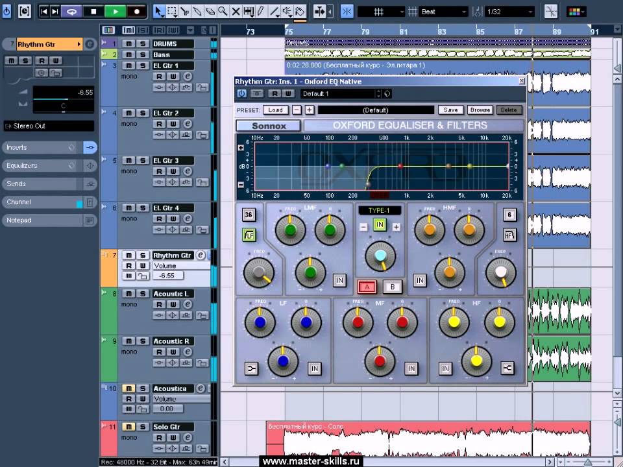Switch LF band to shelf shape
The image size is (623, 467).
(251, 368)
